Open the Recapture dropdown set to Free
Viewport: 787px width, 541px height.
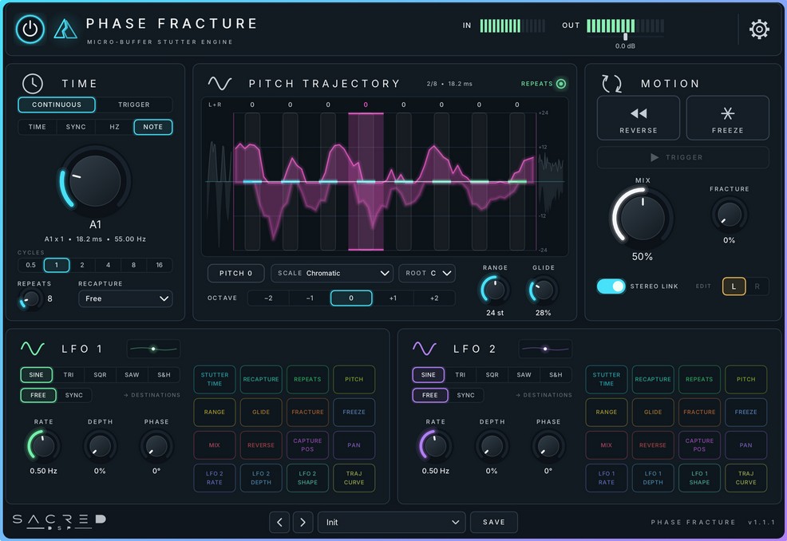pos(125,298)
